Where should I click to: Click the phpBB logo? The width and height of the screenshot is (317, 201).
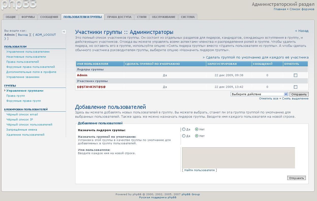point(19,5)
